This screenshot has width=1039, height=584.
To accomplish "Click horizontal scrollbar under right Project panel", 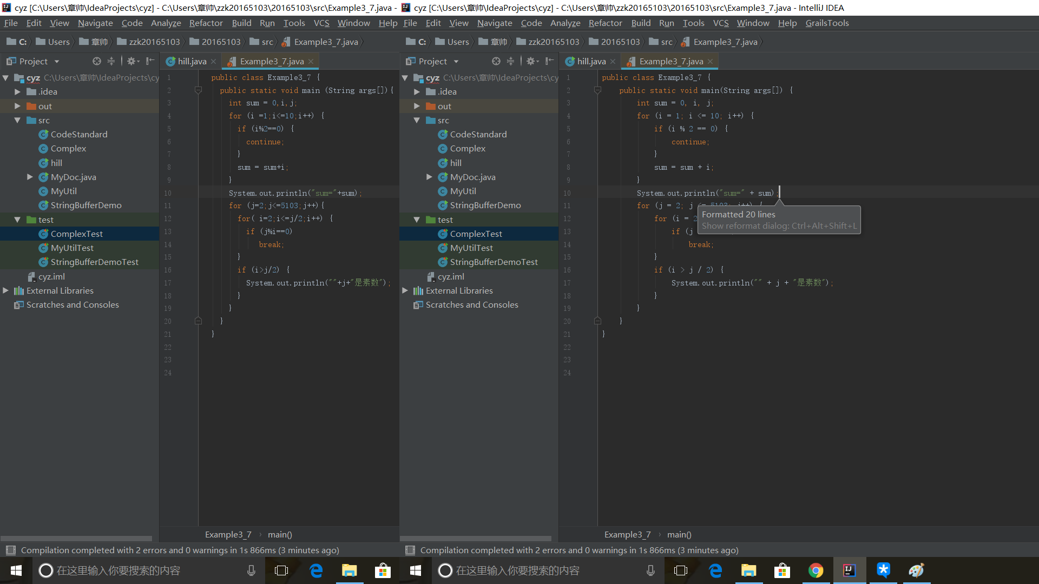I will point(476,539).
